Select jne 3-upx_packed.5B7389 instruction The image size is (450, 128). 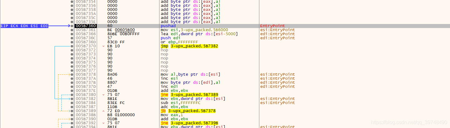[x=189, y=95]
